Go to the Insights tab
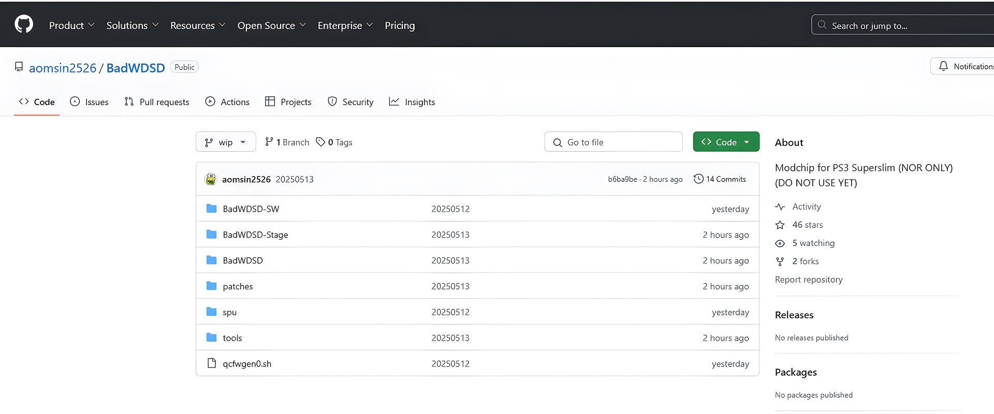 click(412, 102)
